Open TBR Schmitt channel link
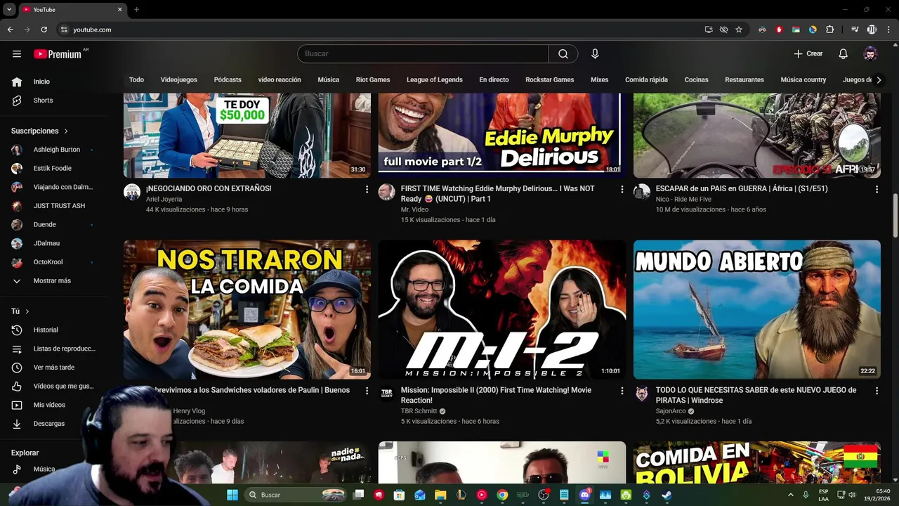This screenshot has width=899, height=506. (x=419, y=411)
